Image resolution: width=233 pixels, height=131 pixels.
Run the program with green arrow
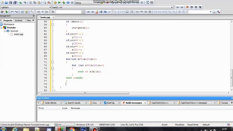(x=59, y=3)
